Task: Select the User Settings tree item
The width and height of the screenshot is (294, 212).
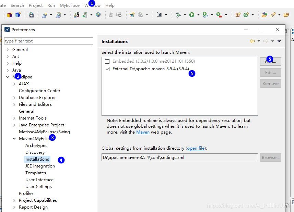Action: click(x=38, y=187)
